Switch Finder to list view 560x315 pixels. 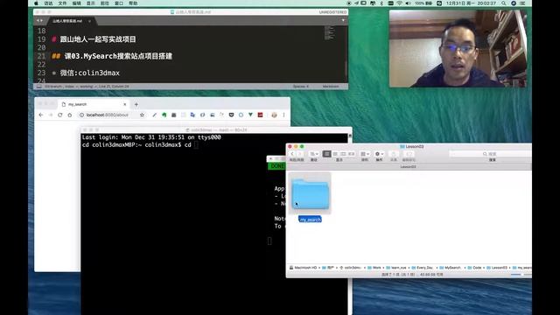[x=335, y=154]
